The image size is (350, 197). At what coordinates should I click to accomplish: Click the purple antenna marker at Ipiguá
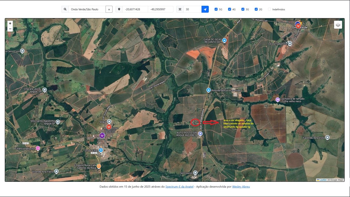102,135
